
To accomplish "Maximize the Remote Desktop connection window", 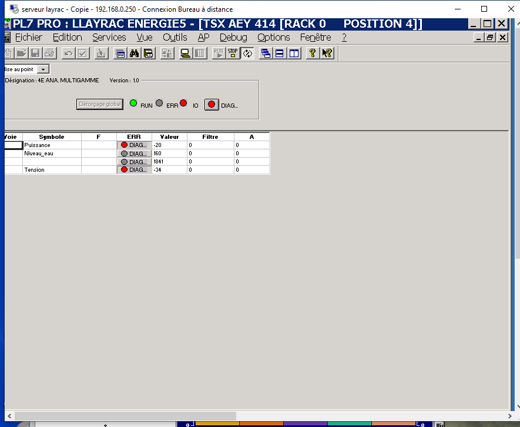I will (484, 9).
